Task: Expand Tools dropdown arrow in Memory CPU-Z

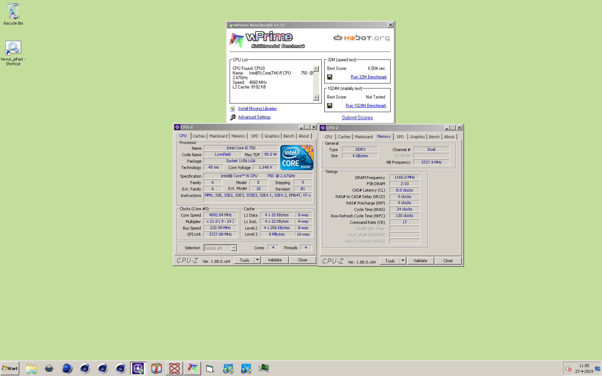Action: 403,261
